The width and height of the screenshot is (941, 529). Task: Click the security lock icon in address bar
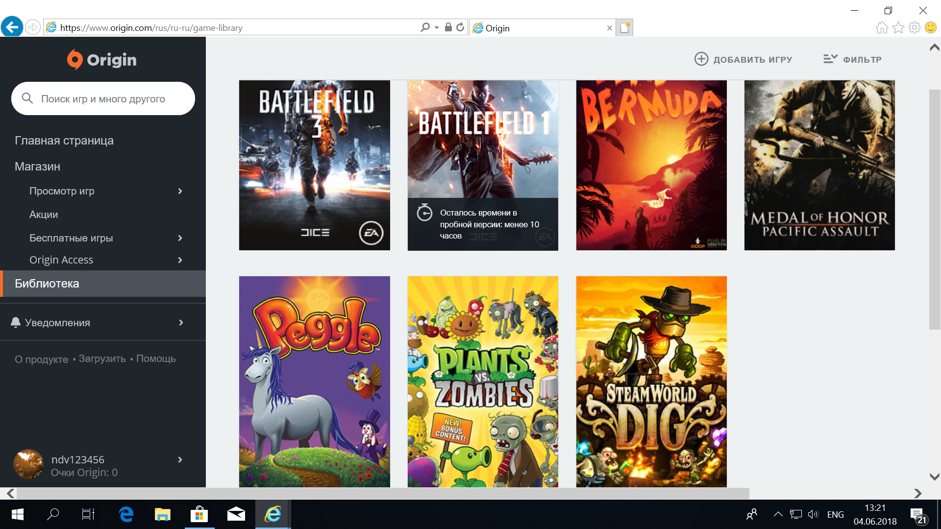448,27
